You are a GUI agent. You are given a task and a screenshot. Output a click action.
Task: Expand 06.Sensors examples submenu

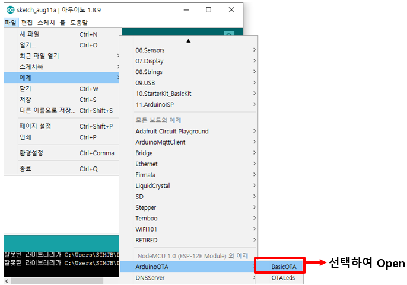(x=189, y=50)
